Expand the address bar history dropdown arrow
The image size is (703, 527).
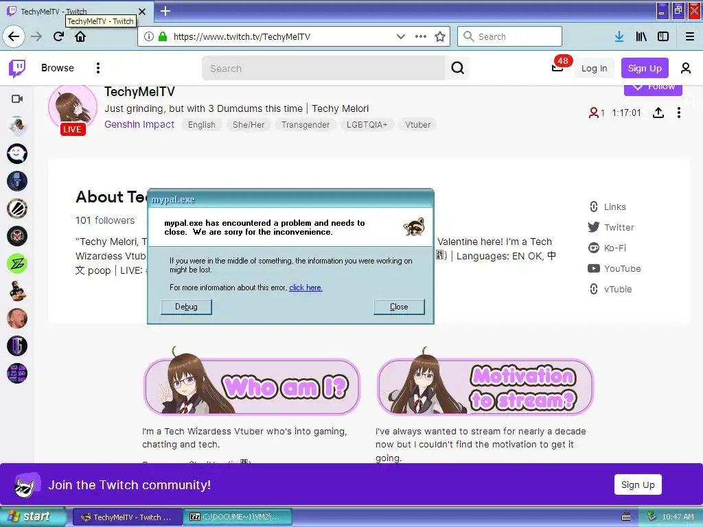(401, 36)
